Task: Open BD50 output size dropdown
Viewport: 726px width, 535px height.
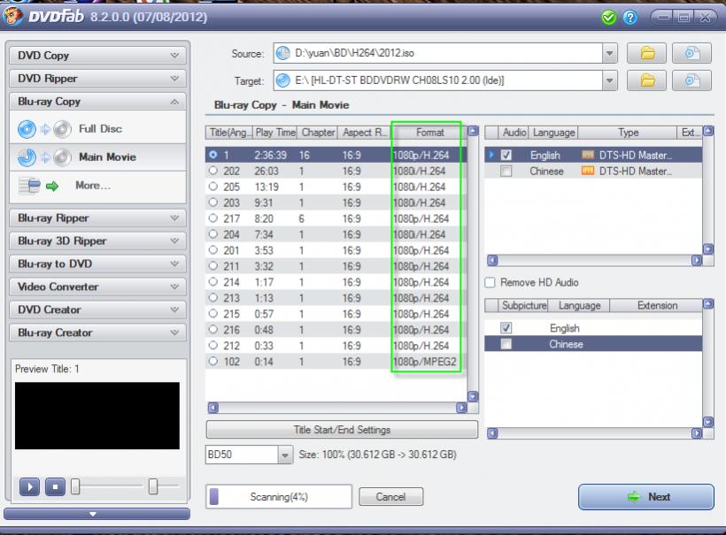Action: click(x=285, y=455)
